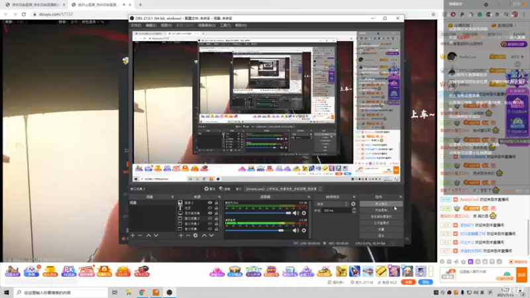Open the OBS Tools menu
The width and height of the screenshot is (530, 298).
[x=225, y=25]
